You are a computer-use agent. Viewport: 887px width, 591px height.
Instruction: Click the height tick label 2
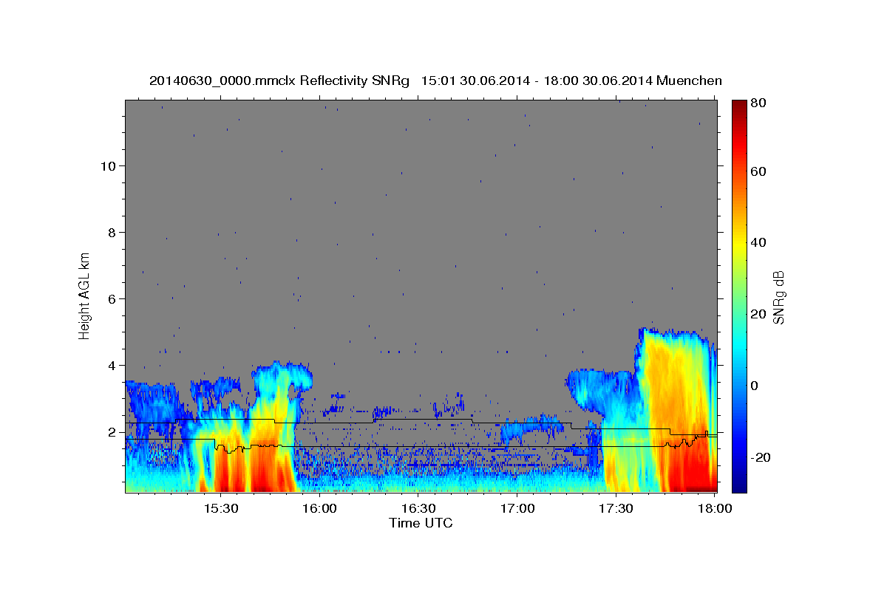coord(111,431)
